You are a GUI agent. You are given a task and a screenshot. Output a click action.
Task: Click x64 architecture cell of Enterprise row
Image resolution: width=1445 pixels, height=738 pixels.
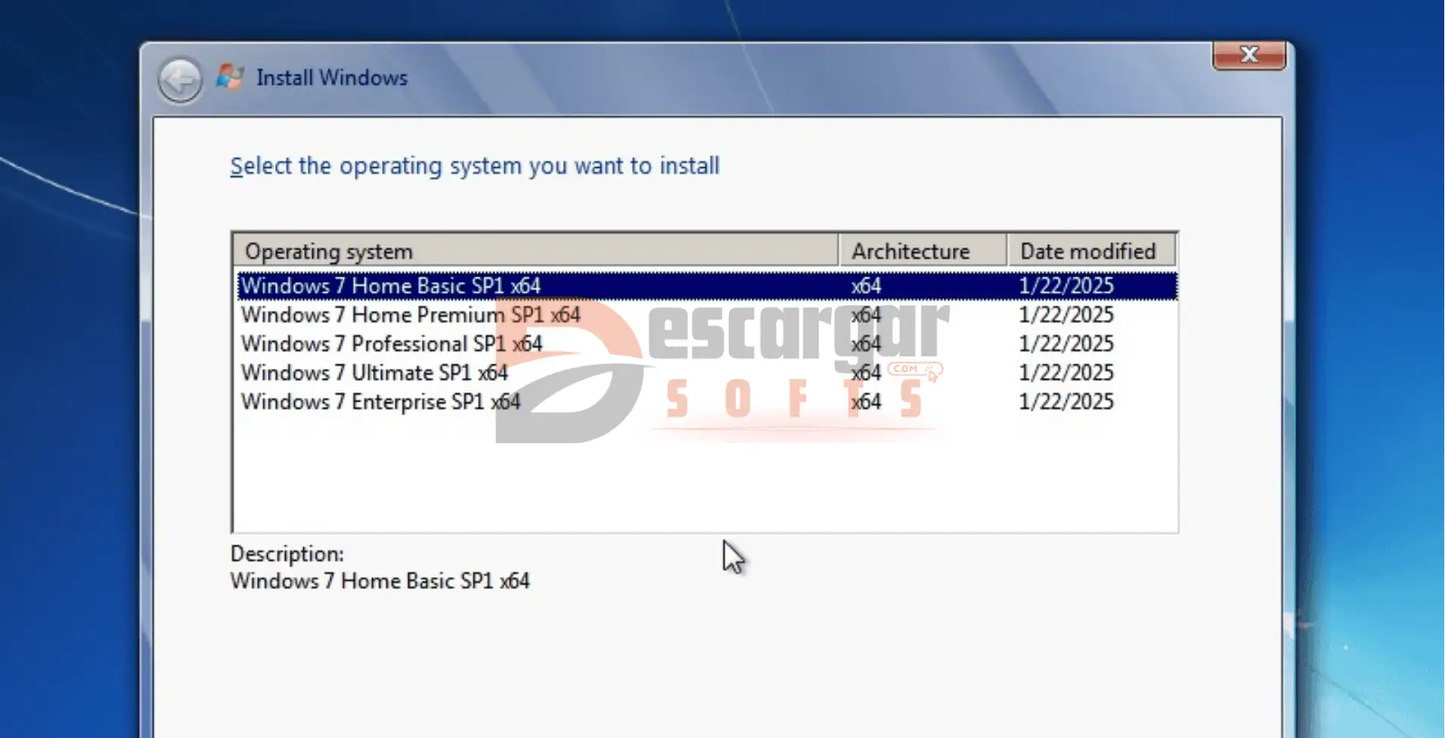click(866, 402)
